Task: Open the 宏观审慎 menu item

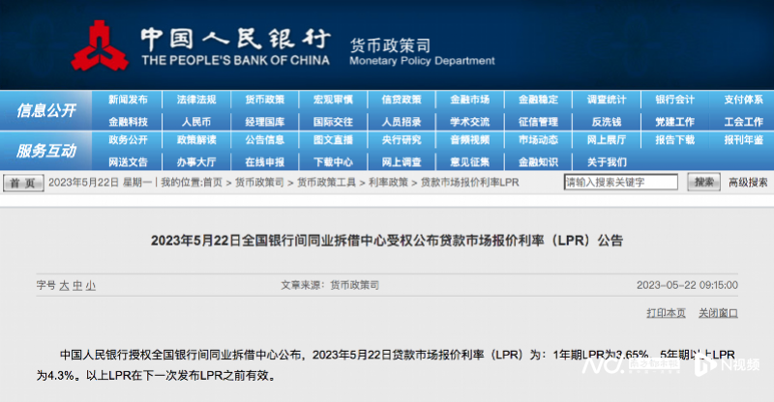Action: [333, 100]
